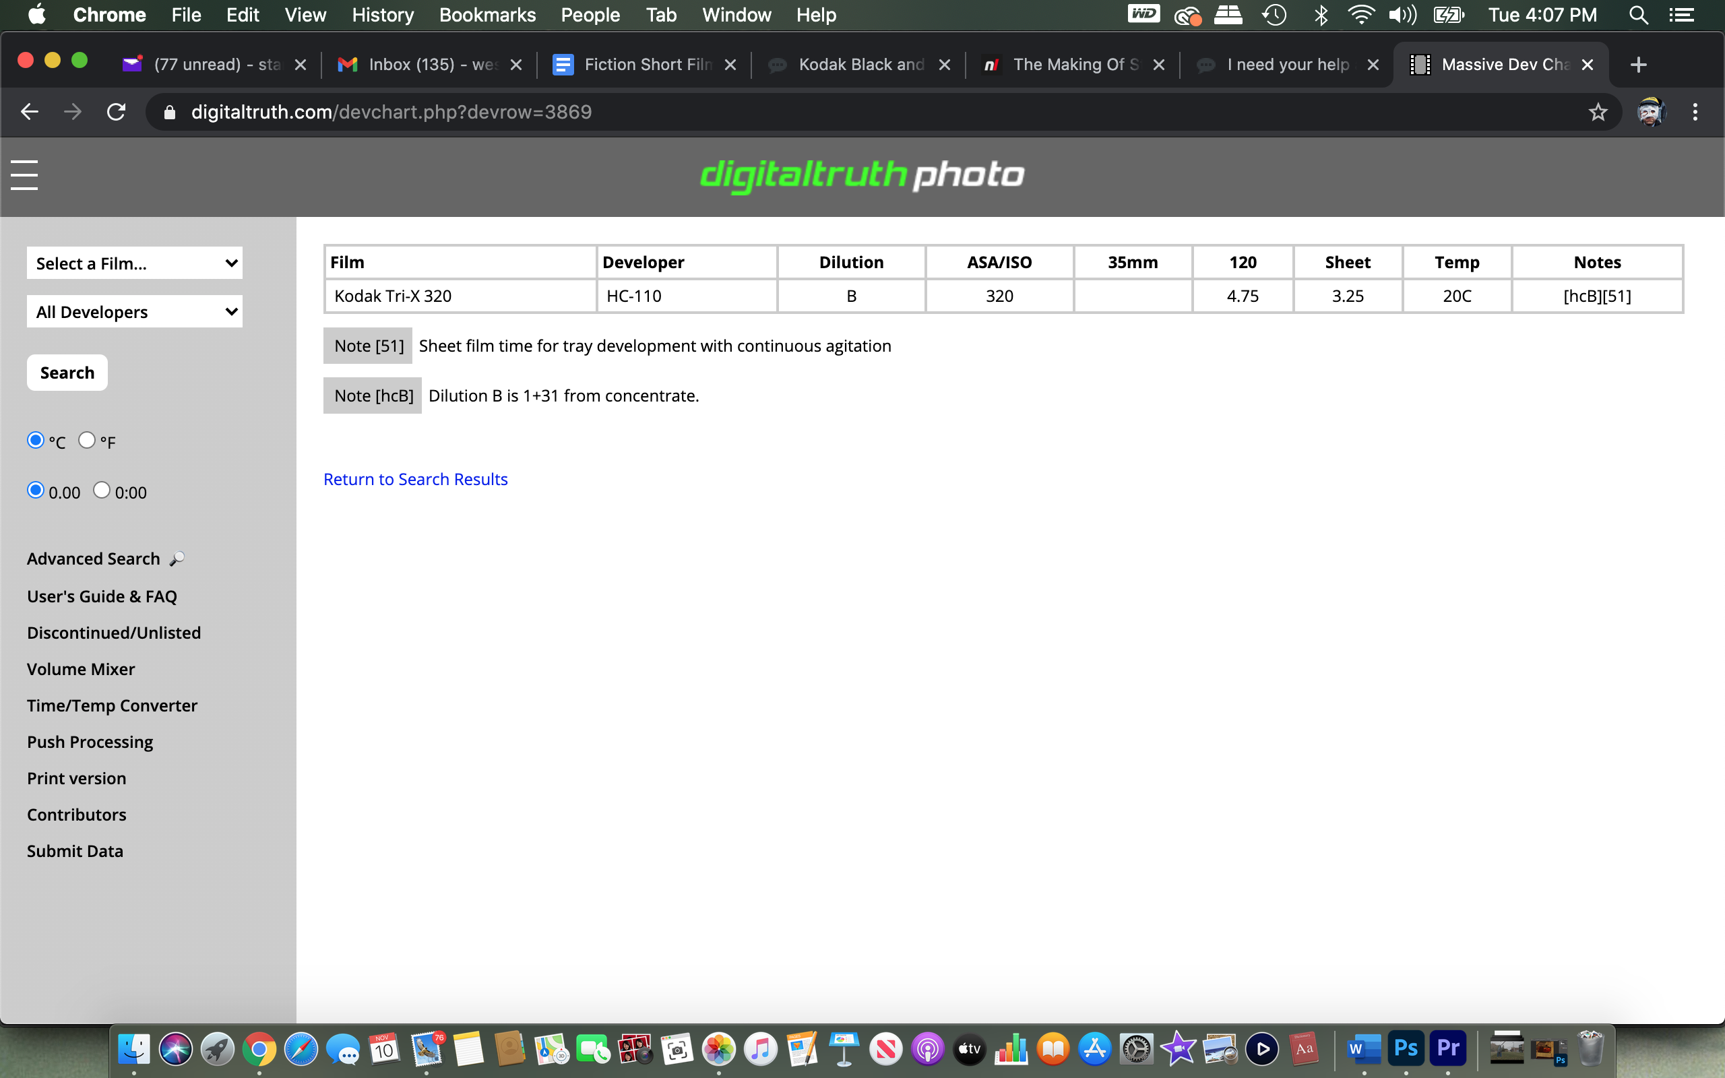Click the Kodak Tri-X 320 film cell
Screen dimensions: 1725x1078
pyautogui.click(x=460, y=296)
